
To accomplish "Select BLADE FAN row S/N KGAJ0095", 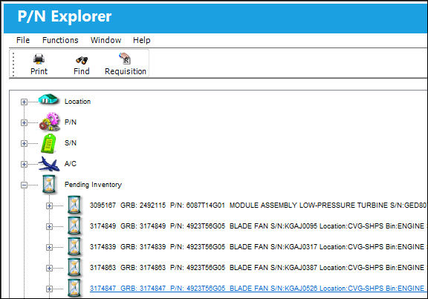I will tap(259, 226).
